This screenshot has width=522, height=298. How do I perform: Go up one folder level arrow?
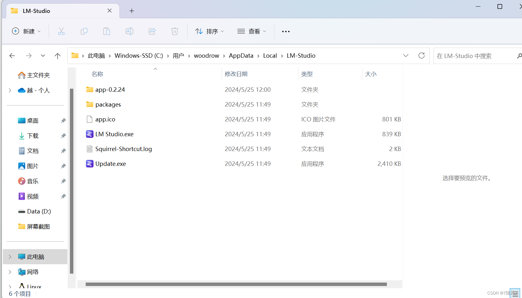click(x=58, y=56)
